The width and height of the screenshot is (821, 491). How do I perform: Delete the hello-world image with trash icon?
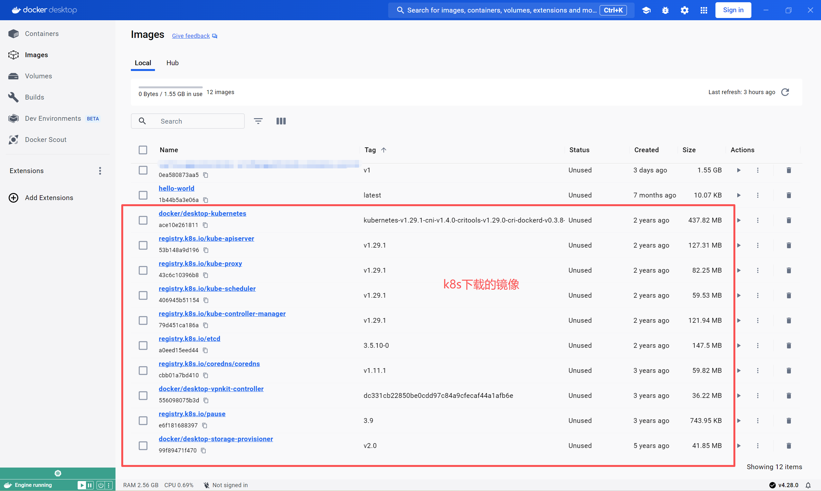789,195
